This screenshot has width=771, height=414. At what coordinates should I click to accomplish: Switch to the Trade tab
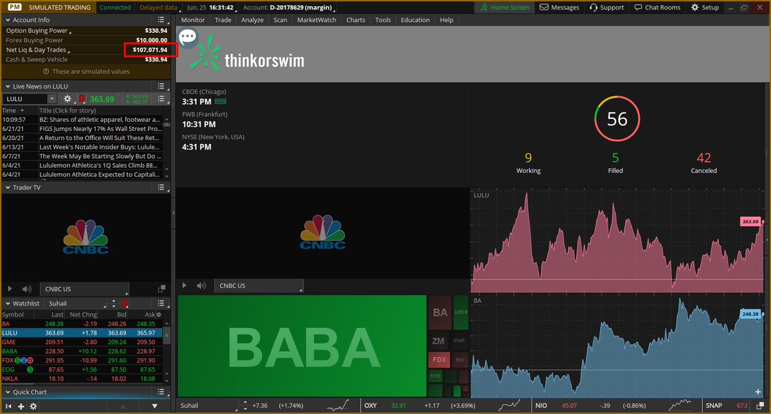[223, 20]
